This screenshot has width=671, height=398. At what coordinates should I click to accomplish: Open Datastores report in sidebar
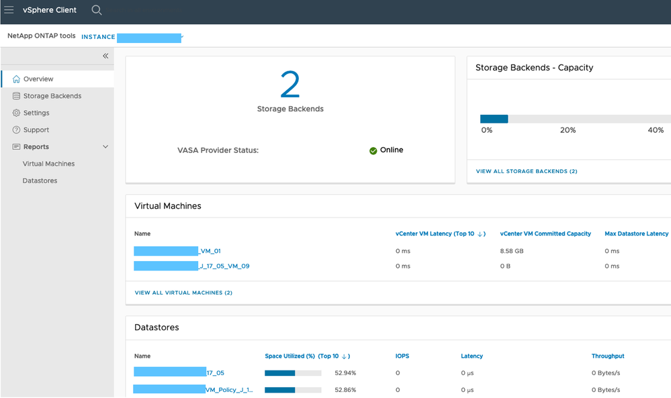point(40,181)
